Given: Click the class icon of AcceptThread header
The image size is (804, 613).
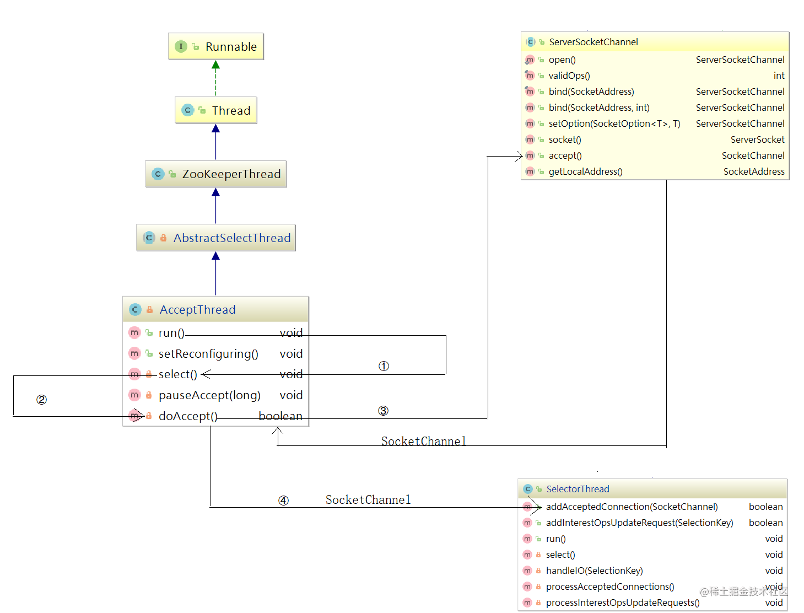Looking at the screenshot, I should [x=135, y=309].
